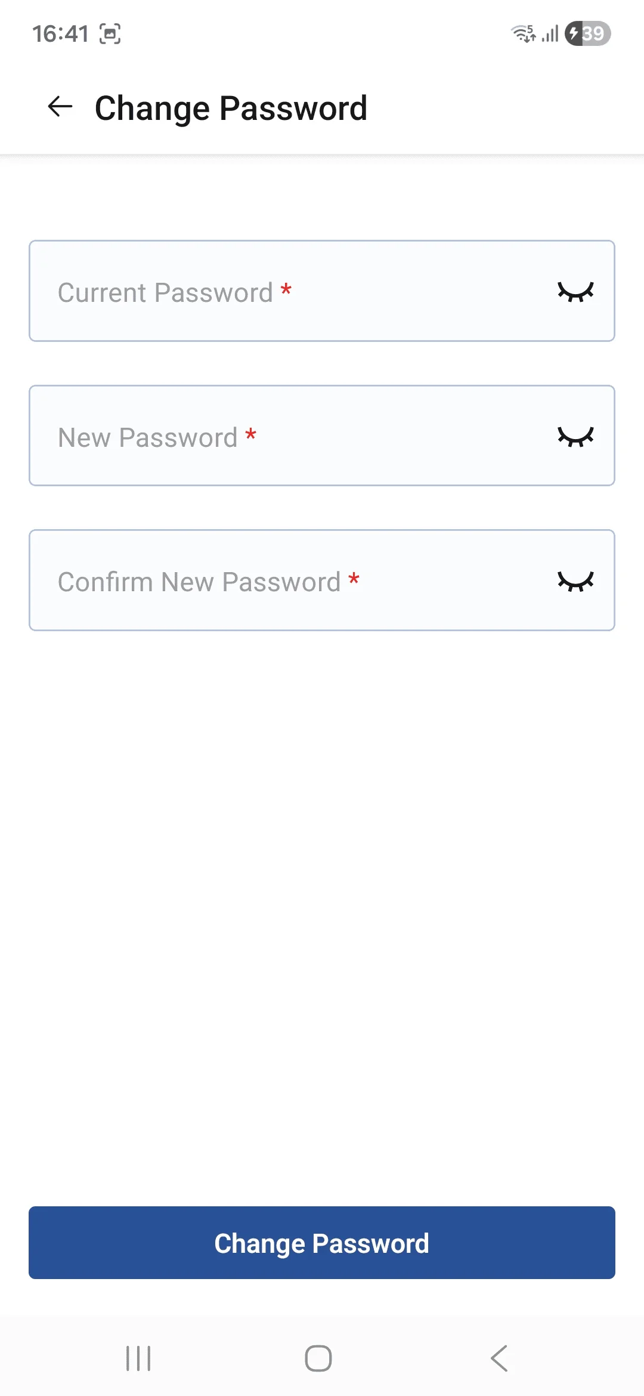Image resolution: width=644 pixels, height=1396 pixels.
Task: Tap the back arrow in the header
Action: (60, 107)
